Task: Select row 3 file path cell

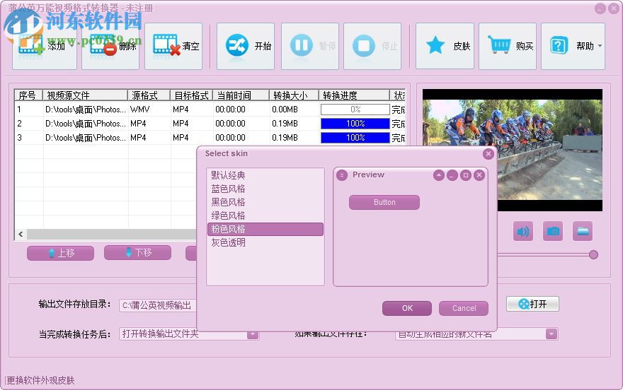Action: [86, 138]
